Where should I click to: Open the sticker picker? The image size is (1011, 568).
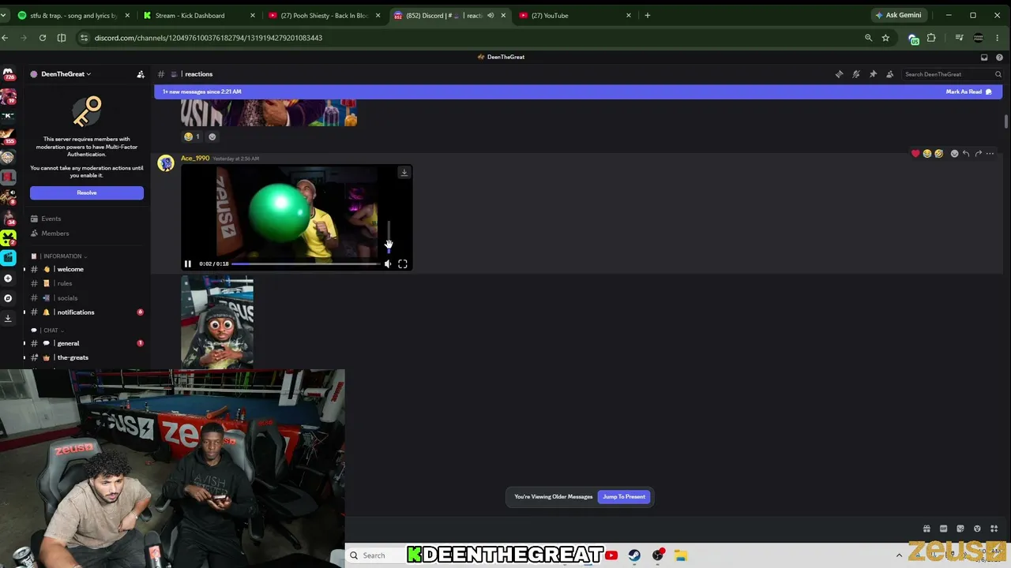960,529
